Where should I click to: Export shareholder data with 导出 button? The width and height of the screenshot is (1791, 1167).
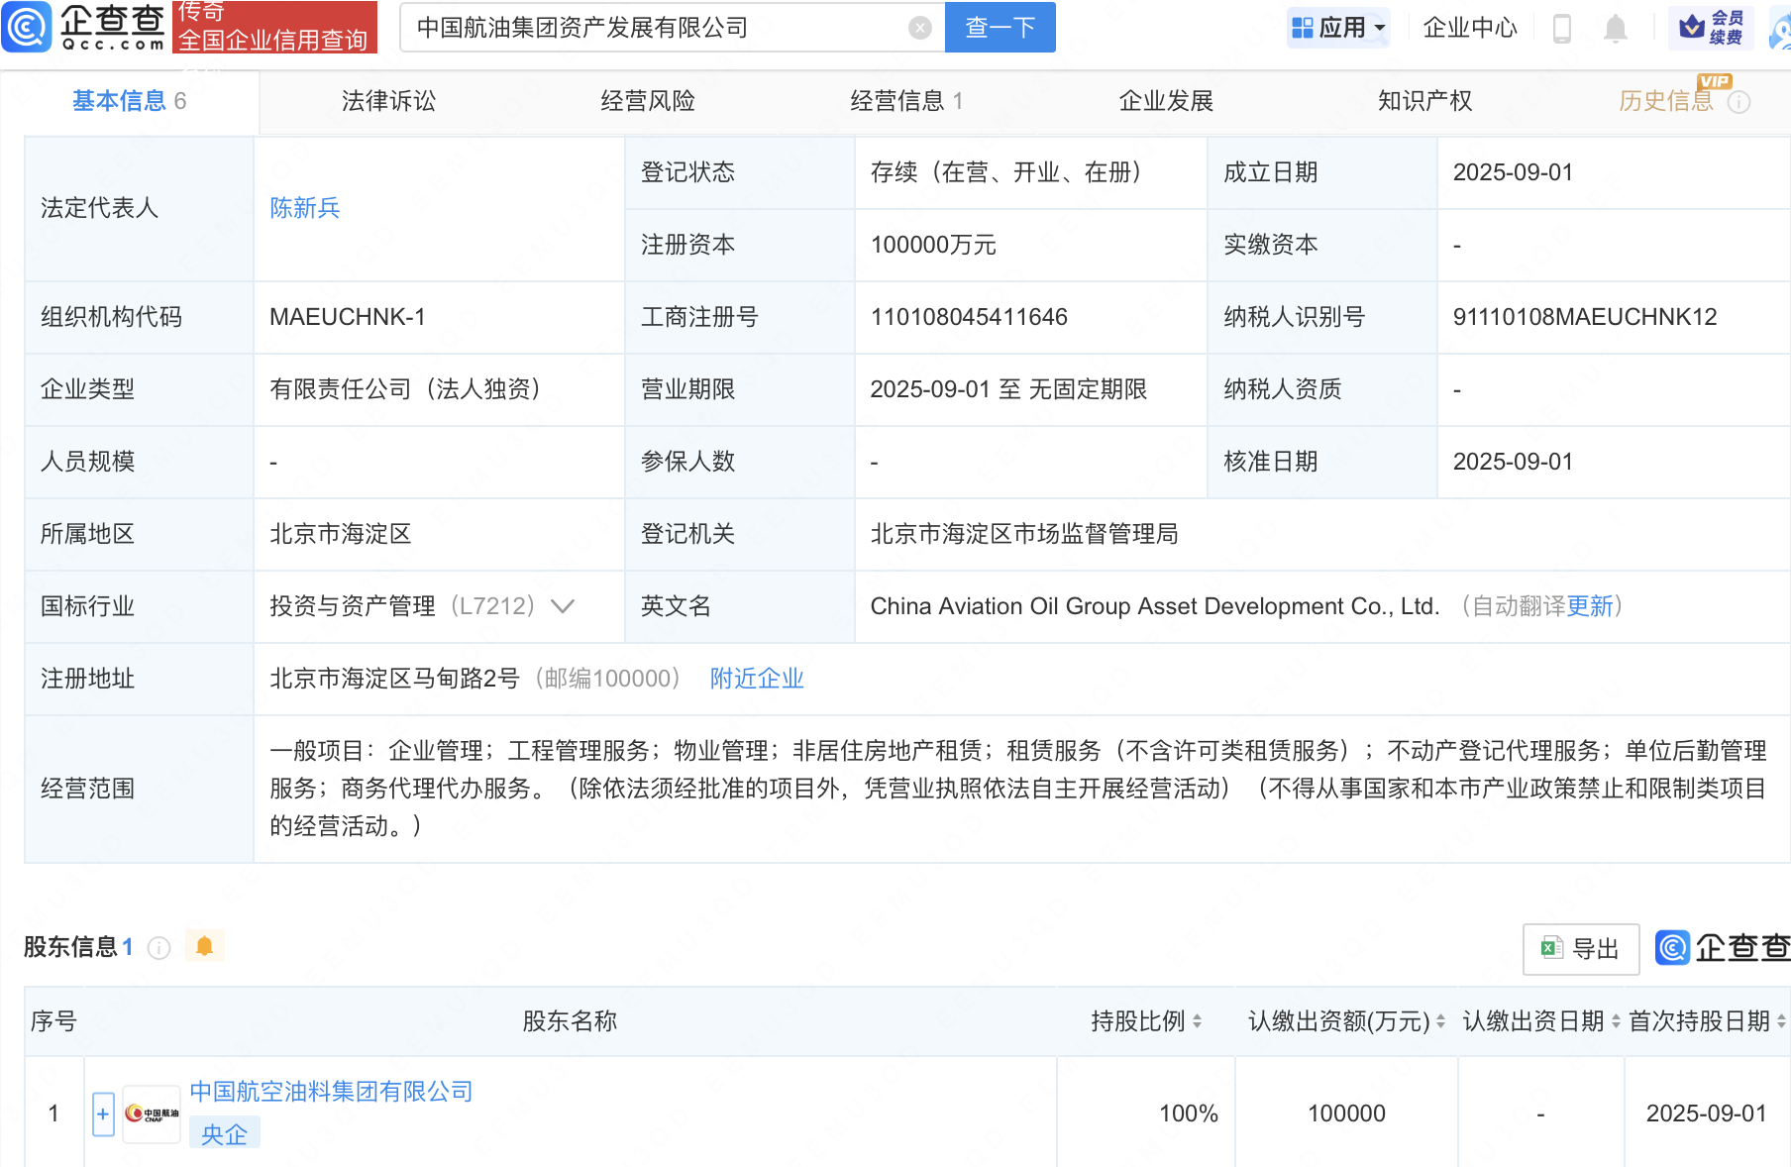(x=1581, y=949)
